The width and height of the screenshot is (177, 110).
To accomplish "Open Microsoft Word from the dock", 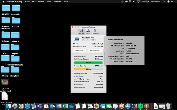I will [59, 106].
